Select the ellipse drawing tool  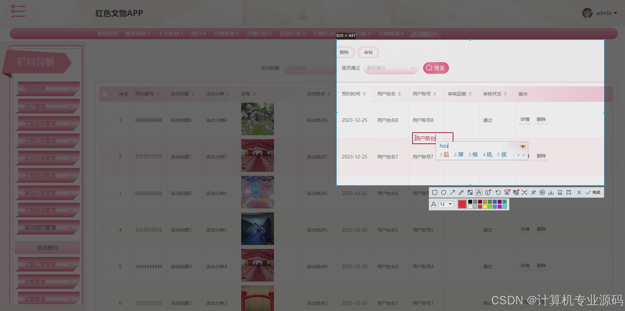pyautogui.click(x=444, y=192)
